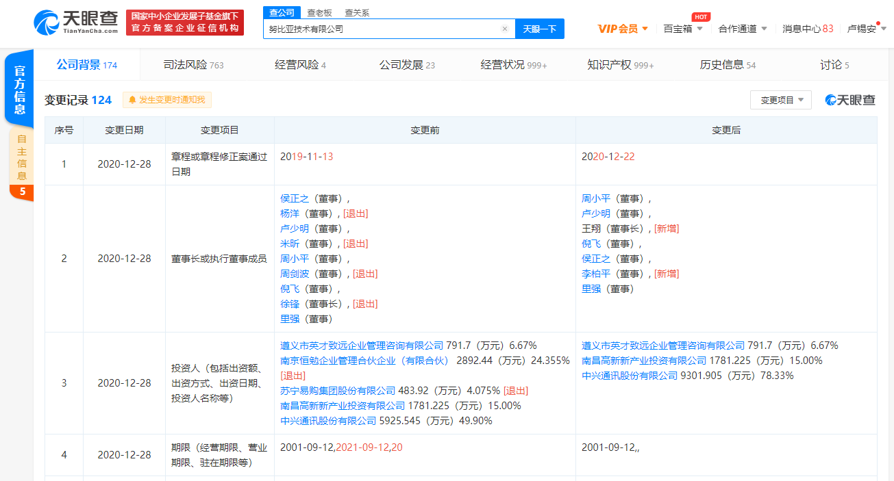Open 南昌高新新产业投资 link in 变更后 column
Viewport: 894px width, 481px height.
click(x=644, y=361)
